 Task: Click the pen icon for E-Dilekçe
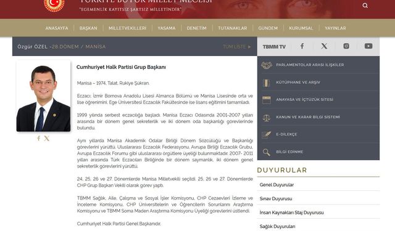coord(266,135)
